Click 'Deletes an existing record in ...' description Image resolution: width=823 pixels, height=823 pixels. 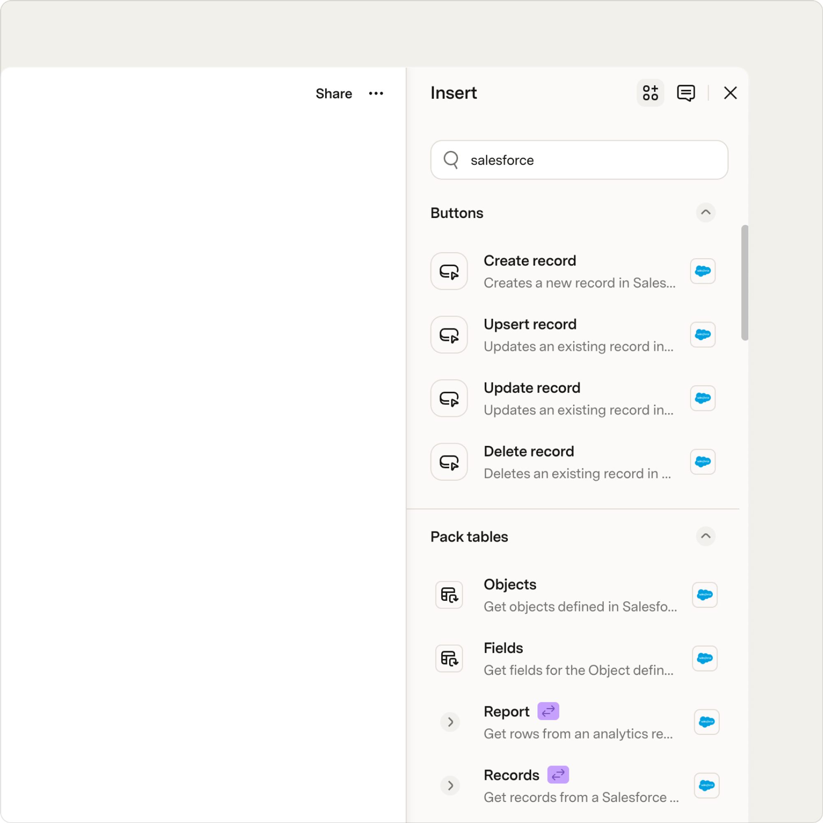pos(577,474)
